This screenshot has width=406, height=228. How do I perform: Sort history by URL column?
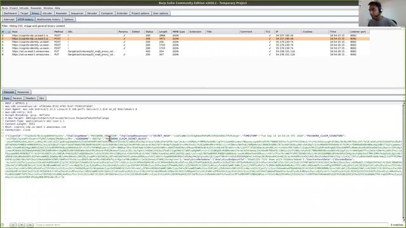point(92,32)
